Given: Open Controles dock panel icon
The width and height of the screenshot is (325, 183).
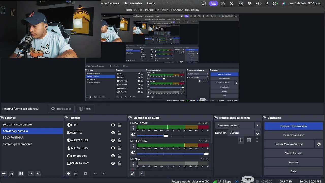Looking at the screenshot, I should pyautogui.click(x=265, y=118).
